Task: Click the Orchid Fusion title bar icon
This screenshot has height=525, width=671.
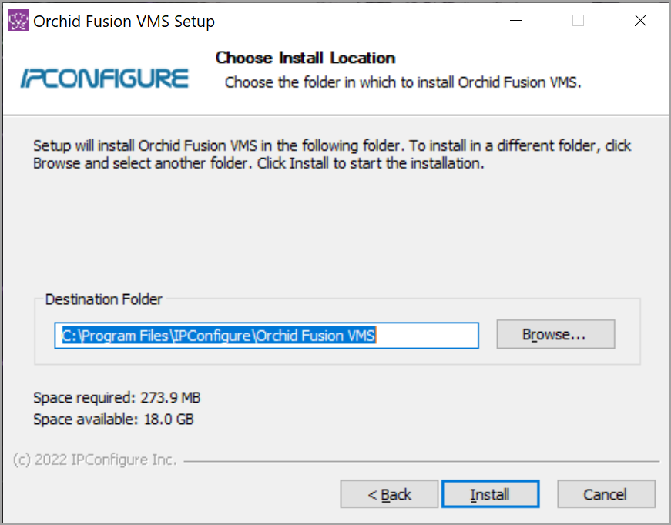Action: pyautogui.click(x=18, y=21)
